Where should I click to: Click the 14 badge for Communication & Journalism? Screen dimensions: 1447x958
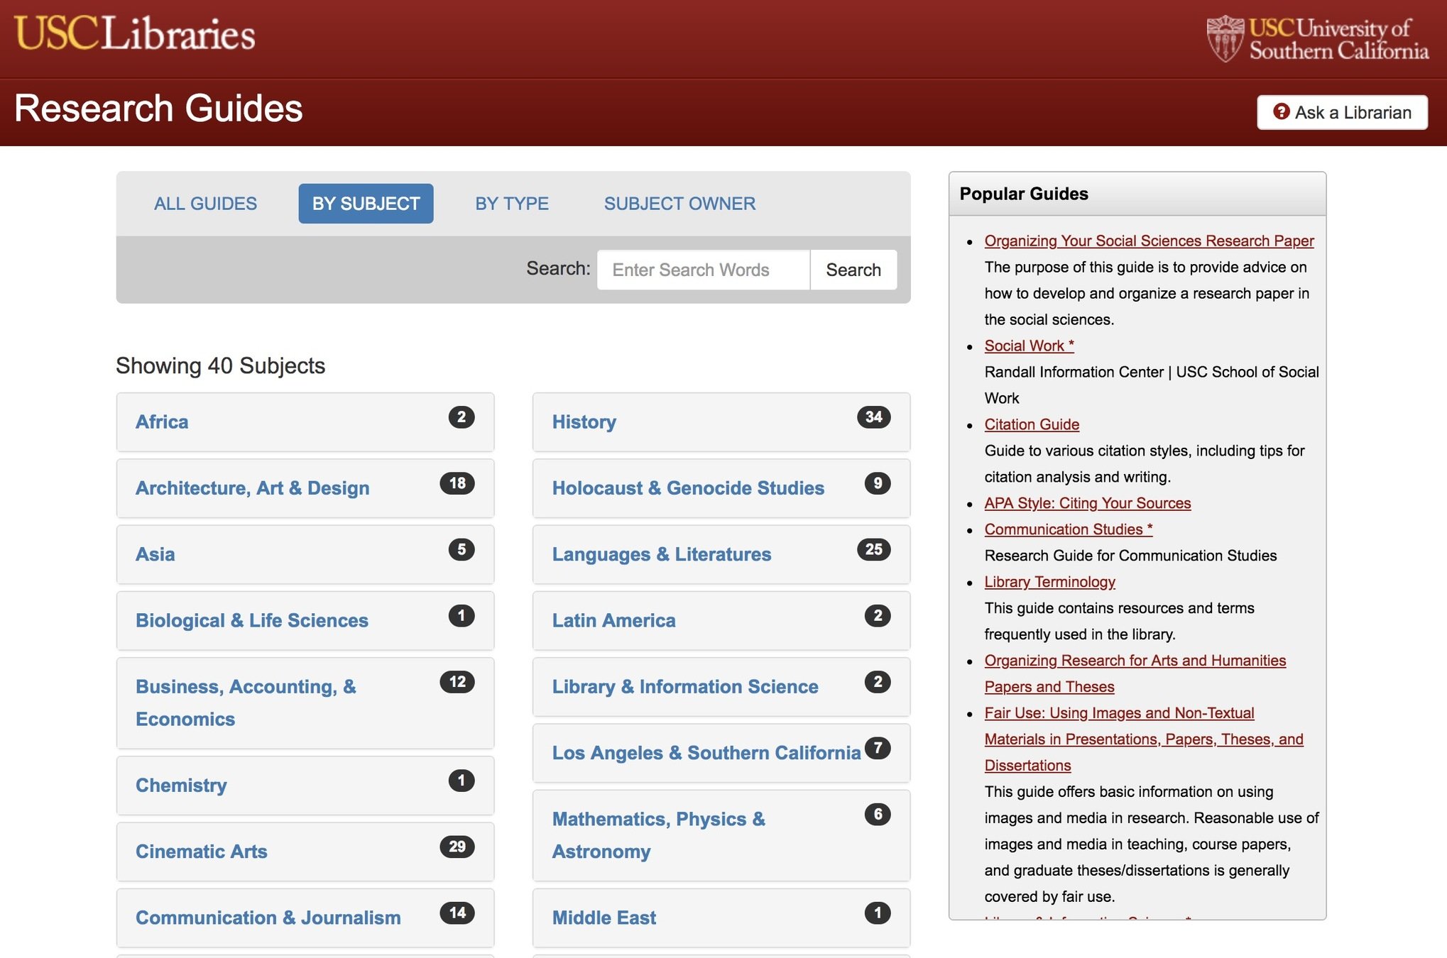coord(457,913)
